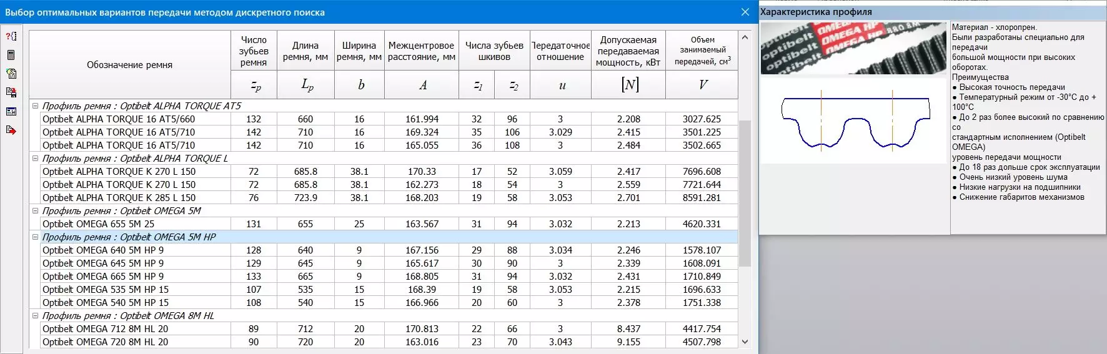Click the red question mark braces icon
Image resolution: width=1107 pixels, height=354 pixels.
[x=11, y=36]
